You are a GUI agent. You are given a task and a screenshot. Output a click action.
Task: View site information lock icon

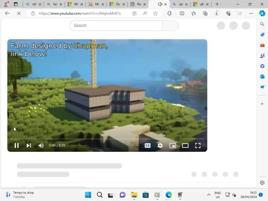point(33,13)
